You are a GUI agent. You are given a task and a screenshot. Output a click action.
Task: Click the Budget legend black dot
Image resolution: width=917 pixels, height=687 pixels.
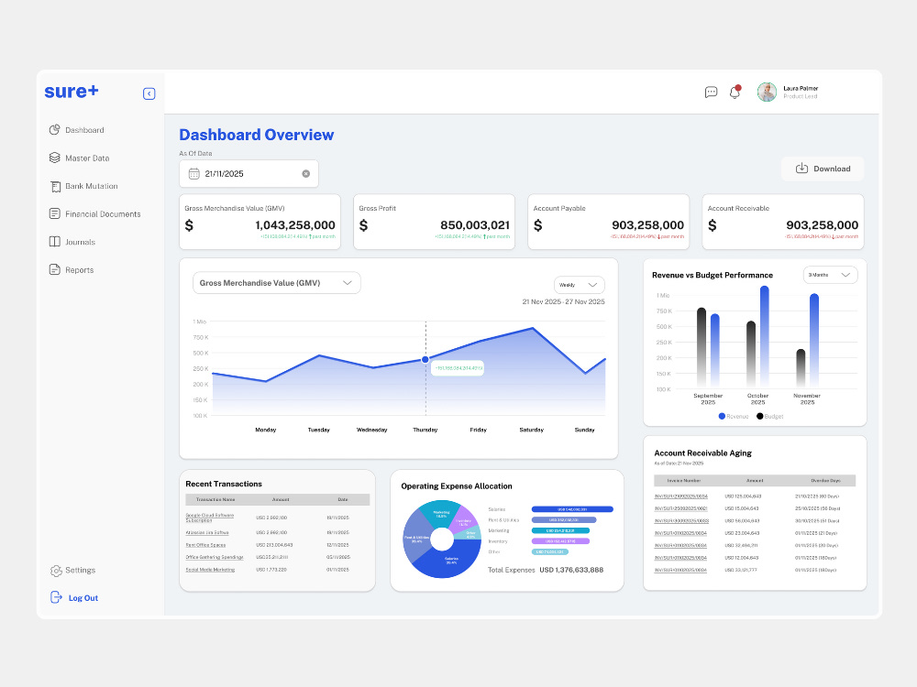pyautogui.click(x=759, y=416)
